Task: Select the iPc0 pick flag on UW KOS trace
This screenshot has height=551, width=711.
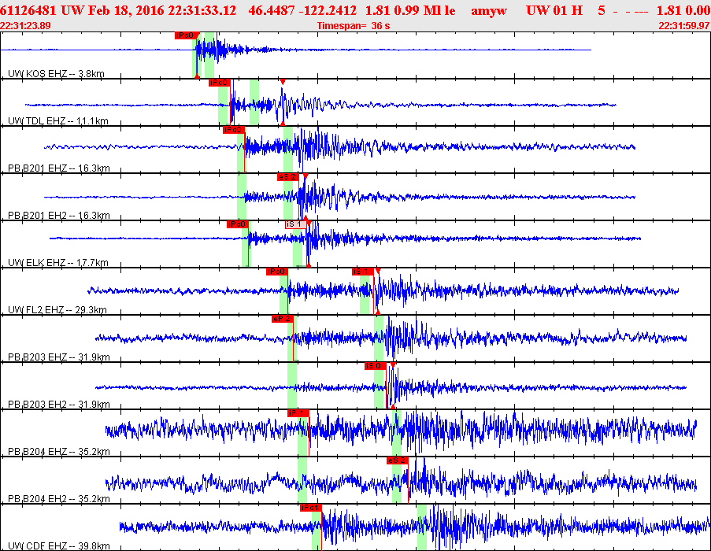Action: pos(186,35)
